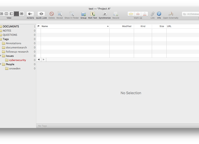Sort list by Name column
Screen dimensions: 199x144
[x=75, y=26]
